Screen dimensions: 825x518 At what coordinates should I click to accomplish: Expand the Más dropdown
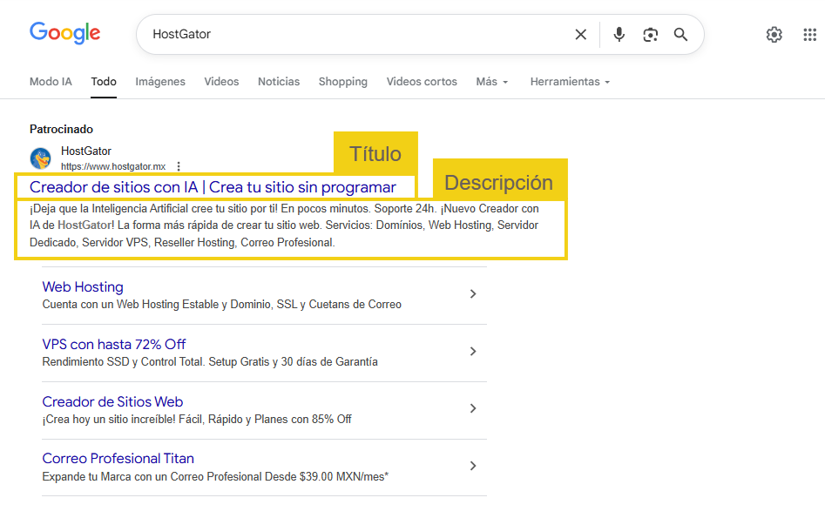491,82
